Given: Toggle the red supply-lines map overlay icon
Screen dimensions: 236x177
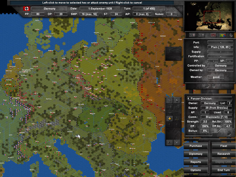Looking at the screenshot, I should [213, 35].
